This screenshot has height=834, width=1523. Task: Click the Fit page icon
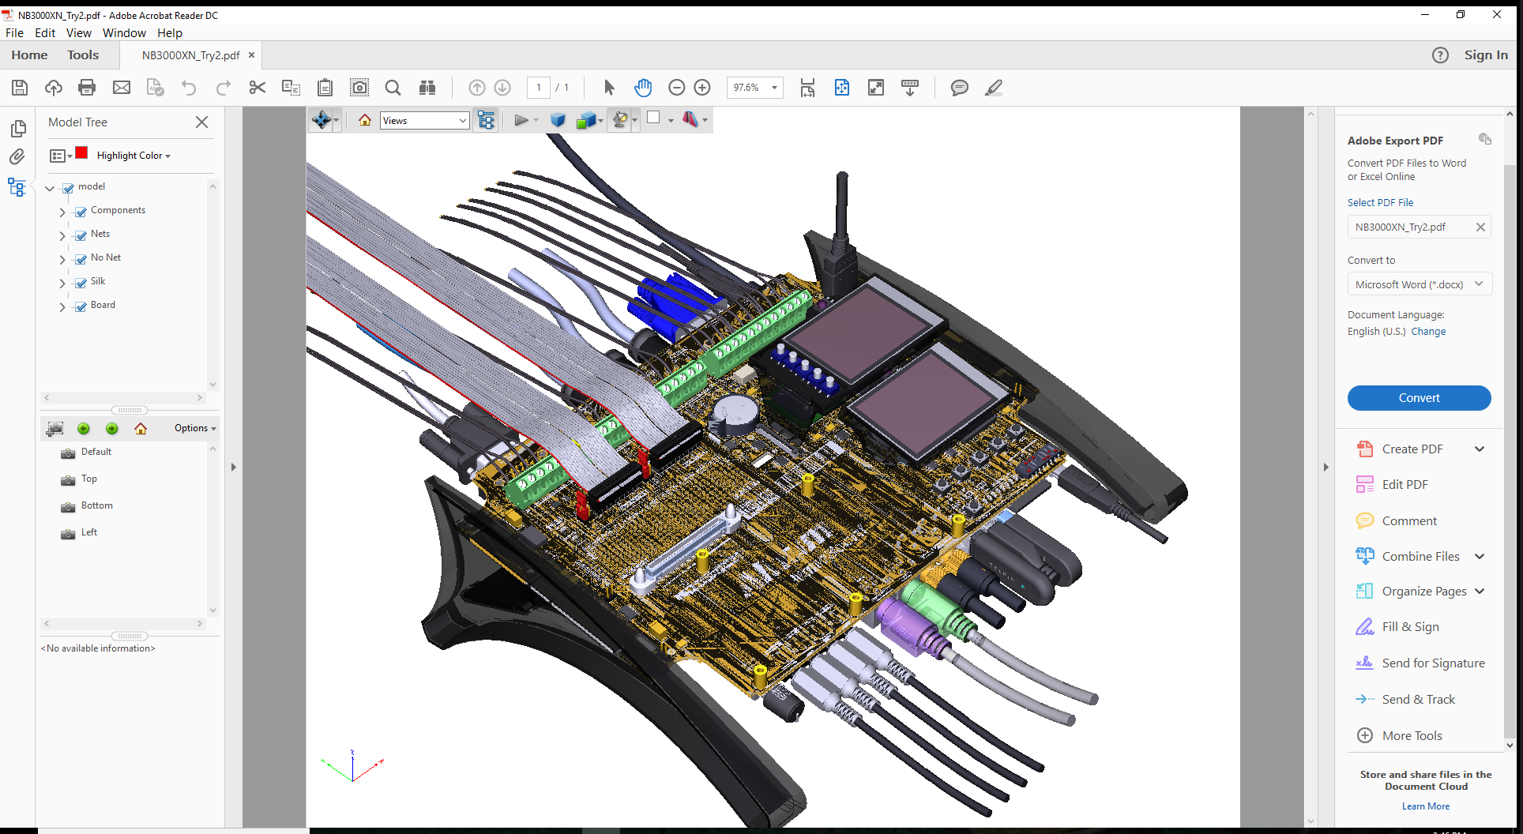tap(842, 88)
